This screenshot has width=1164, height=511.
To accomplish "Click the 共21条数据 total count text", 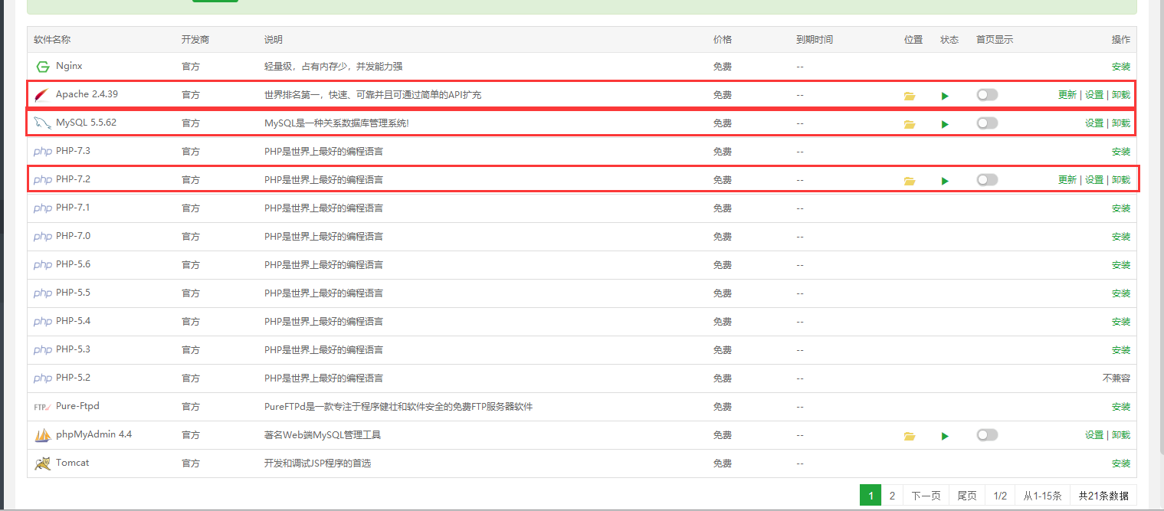I will pyautogui.click(x=1103, y=496).
